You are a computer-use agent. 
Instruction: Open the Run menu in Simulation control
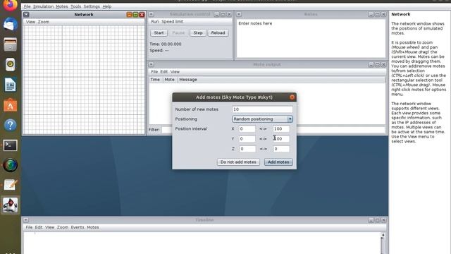pos(155,22)
